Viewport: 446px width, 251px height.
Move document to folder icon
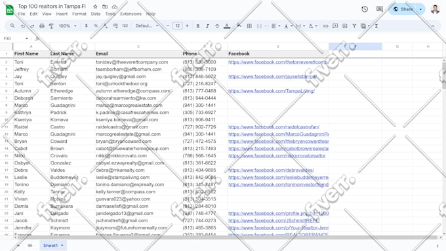(x=105, y=7)
